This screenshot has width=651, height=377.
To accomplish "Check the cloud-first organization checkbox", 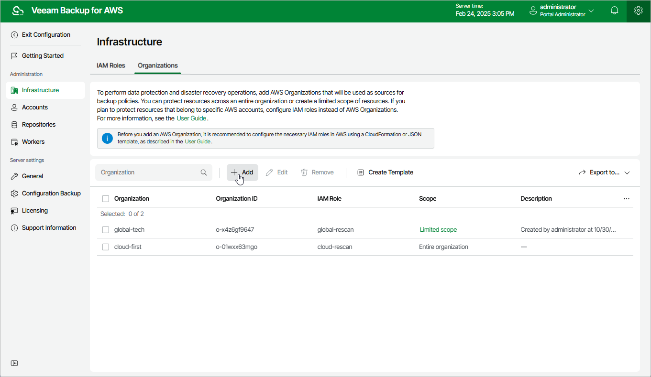I will tap(106, 247).
